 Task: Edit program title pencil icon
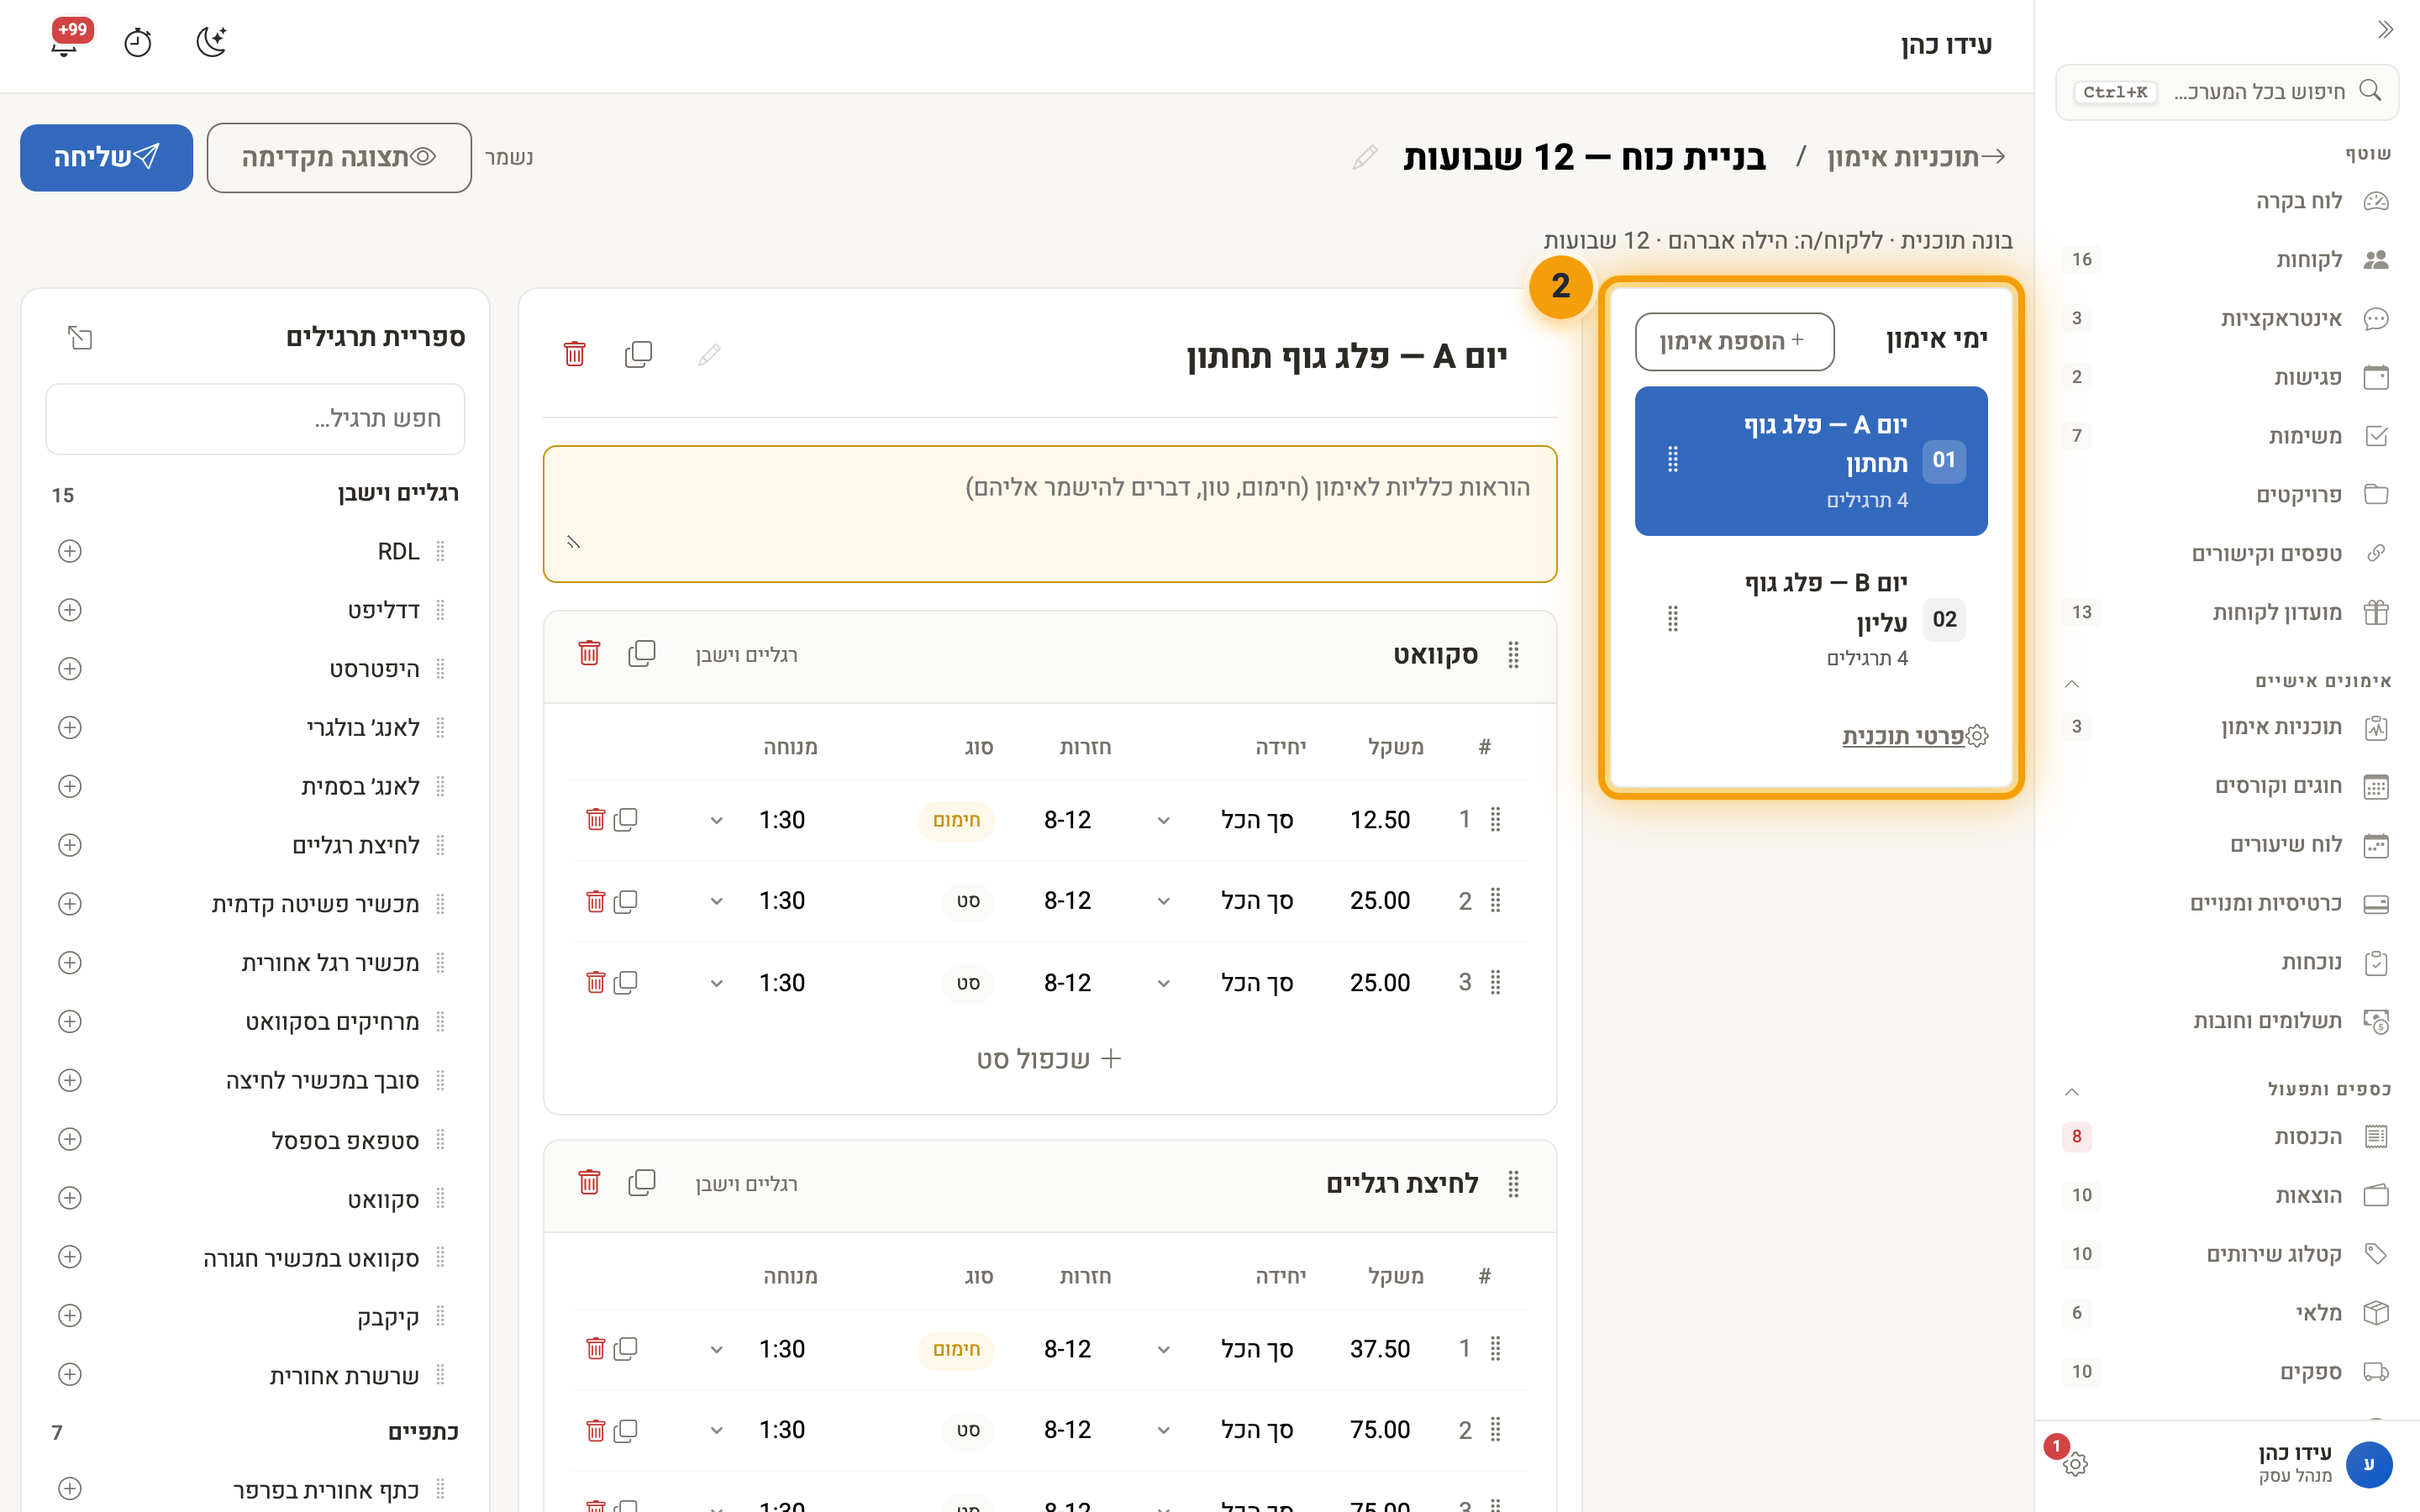click(x=1364, y=158)
